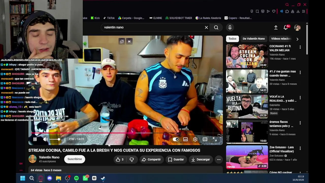Open the browser easy setup sliders icon
This screenshot has height=183, width=325.
click(303, 11)
